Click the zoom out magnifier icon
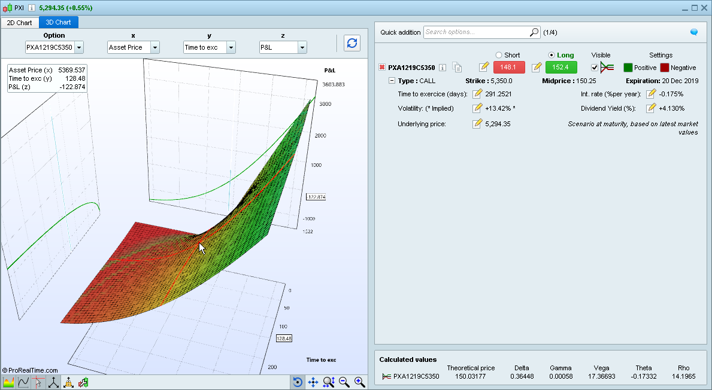Screen dimensions: 712x390 tap(344, 382)
